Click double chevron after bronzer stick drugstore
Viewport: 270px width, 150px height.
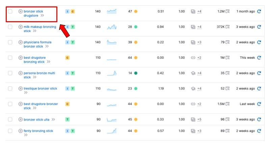click(x=42, y=16)
